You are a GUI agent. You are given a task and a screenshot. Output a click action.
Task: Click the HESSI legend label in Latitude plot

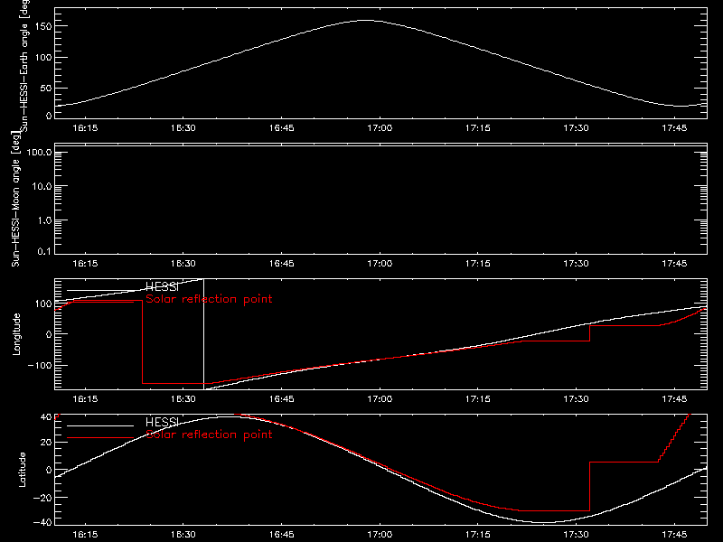coord(162,423)
